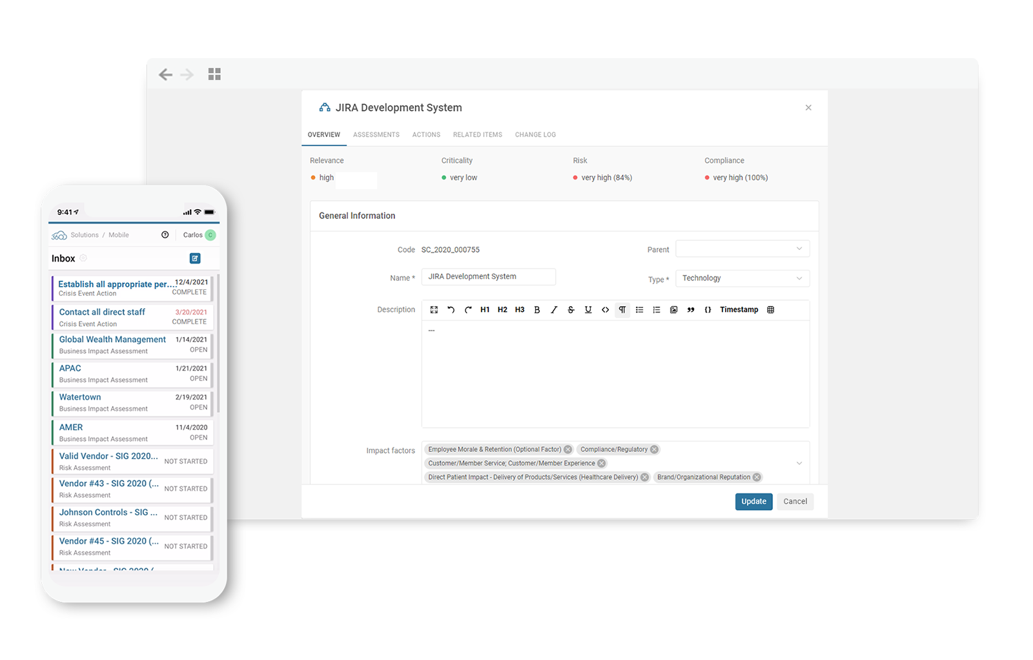1033x660 pixels.
Task: Apply H1 heading format
Action: pos(485,310)
